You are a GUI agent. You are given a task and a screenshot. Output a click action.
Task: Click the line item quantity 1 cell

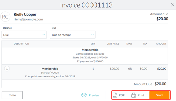click(x=93, y=69)
